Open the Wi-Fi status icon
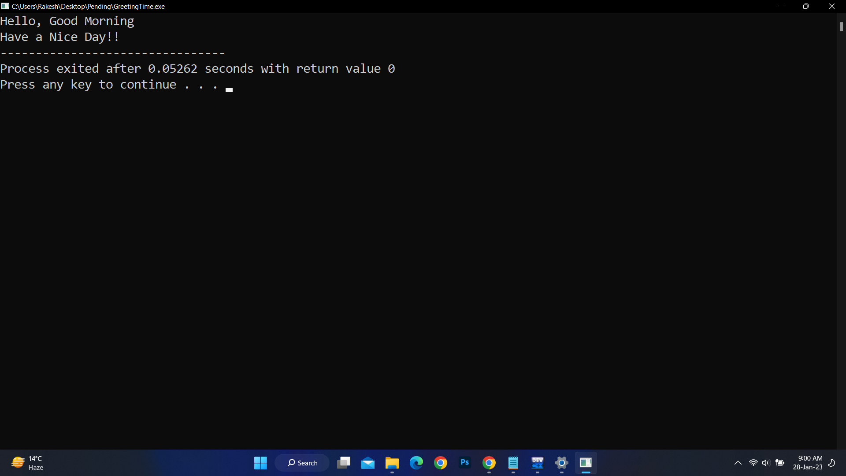Image resolution: width=846 pixels, height=476 pixels. click(753, 463)
